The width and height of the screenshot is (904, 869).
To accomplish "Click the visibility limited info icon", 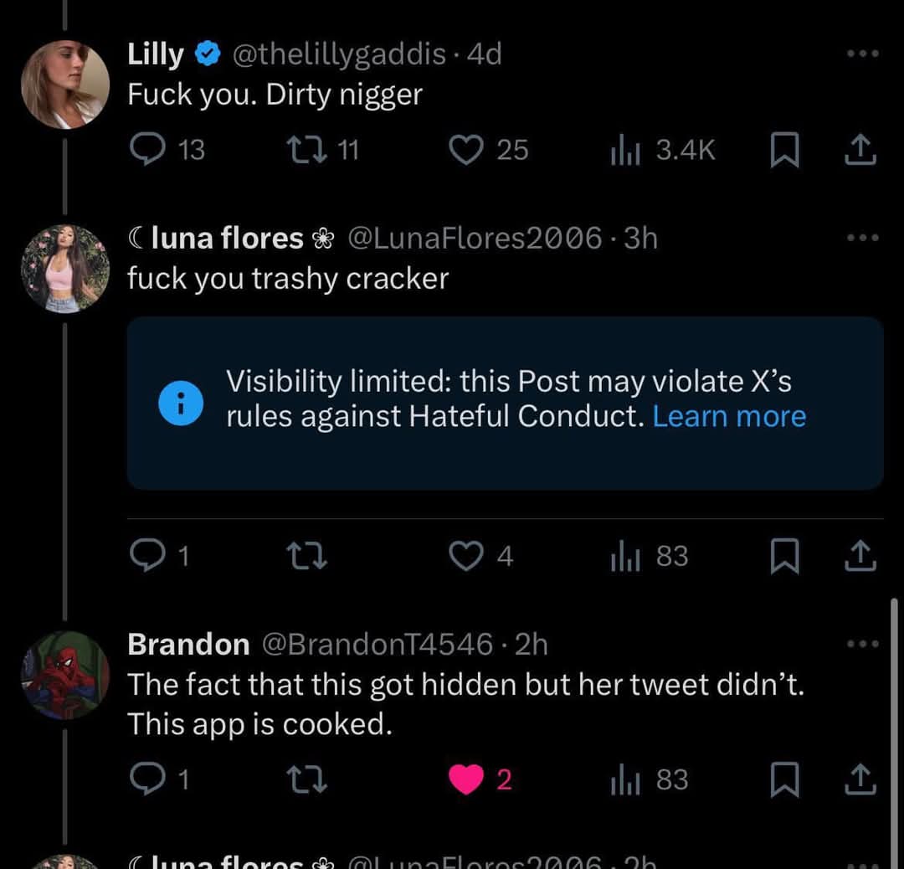I will 181,403.
